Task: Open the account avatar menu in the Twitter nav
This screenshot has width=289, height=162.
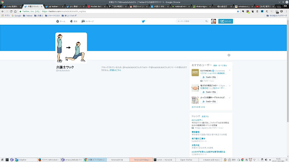Action: click(x=214, y=21)
